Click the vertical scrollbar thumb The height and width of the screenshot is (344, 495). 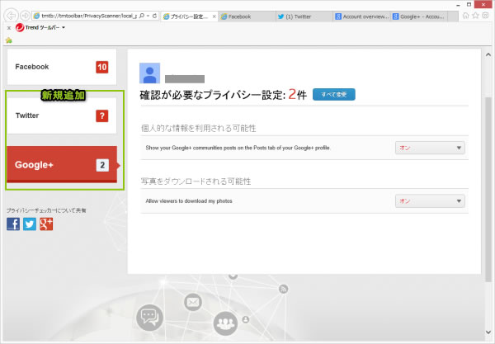point(488,190)
